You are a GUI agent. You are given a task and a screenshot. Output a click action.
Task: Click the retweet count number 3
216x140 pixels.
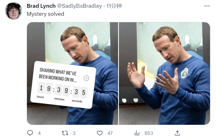pyautogui.click(x=74, y=133)
